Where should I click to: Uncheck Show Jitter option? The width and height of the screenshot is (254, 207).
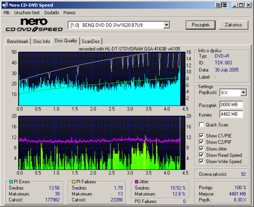pyautogui.click(x=201, y=148)
